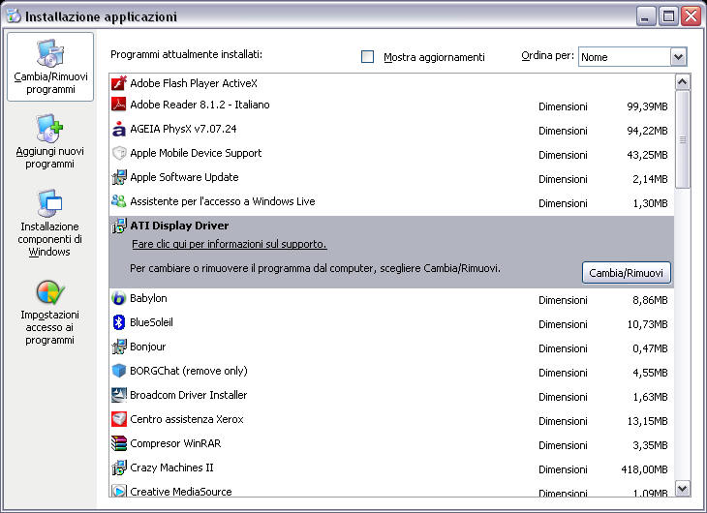
Task: Select Crazy Machines II entry
Action: point(391,468)
